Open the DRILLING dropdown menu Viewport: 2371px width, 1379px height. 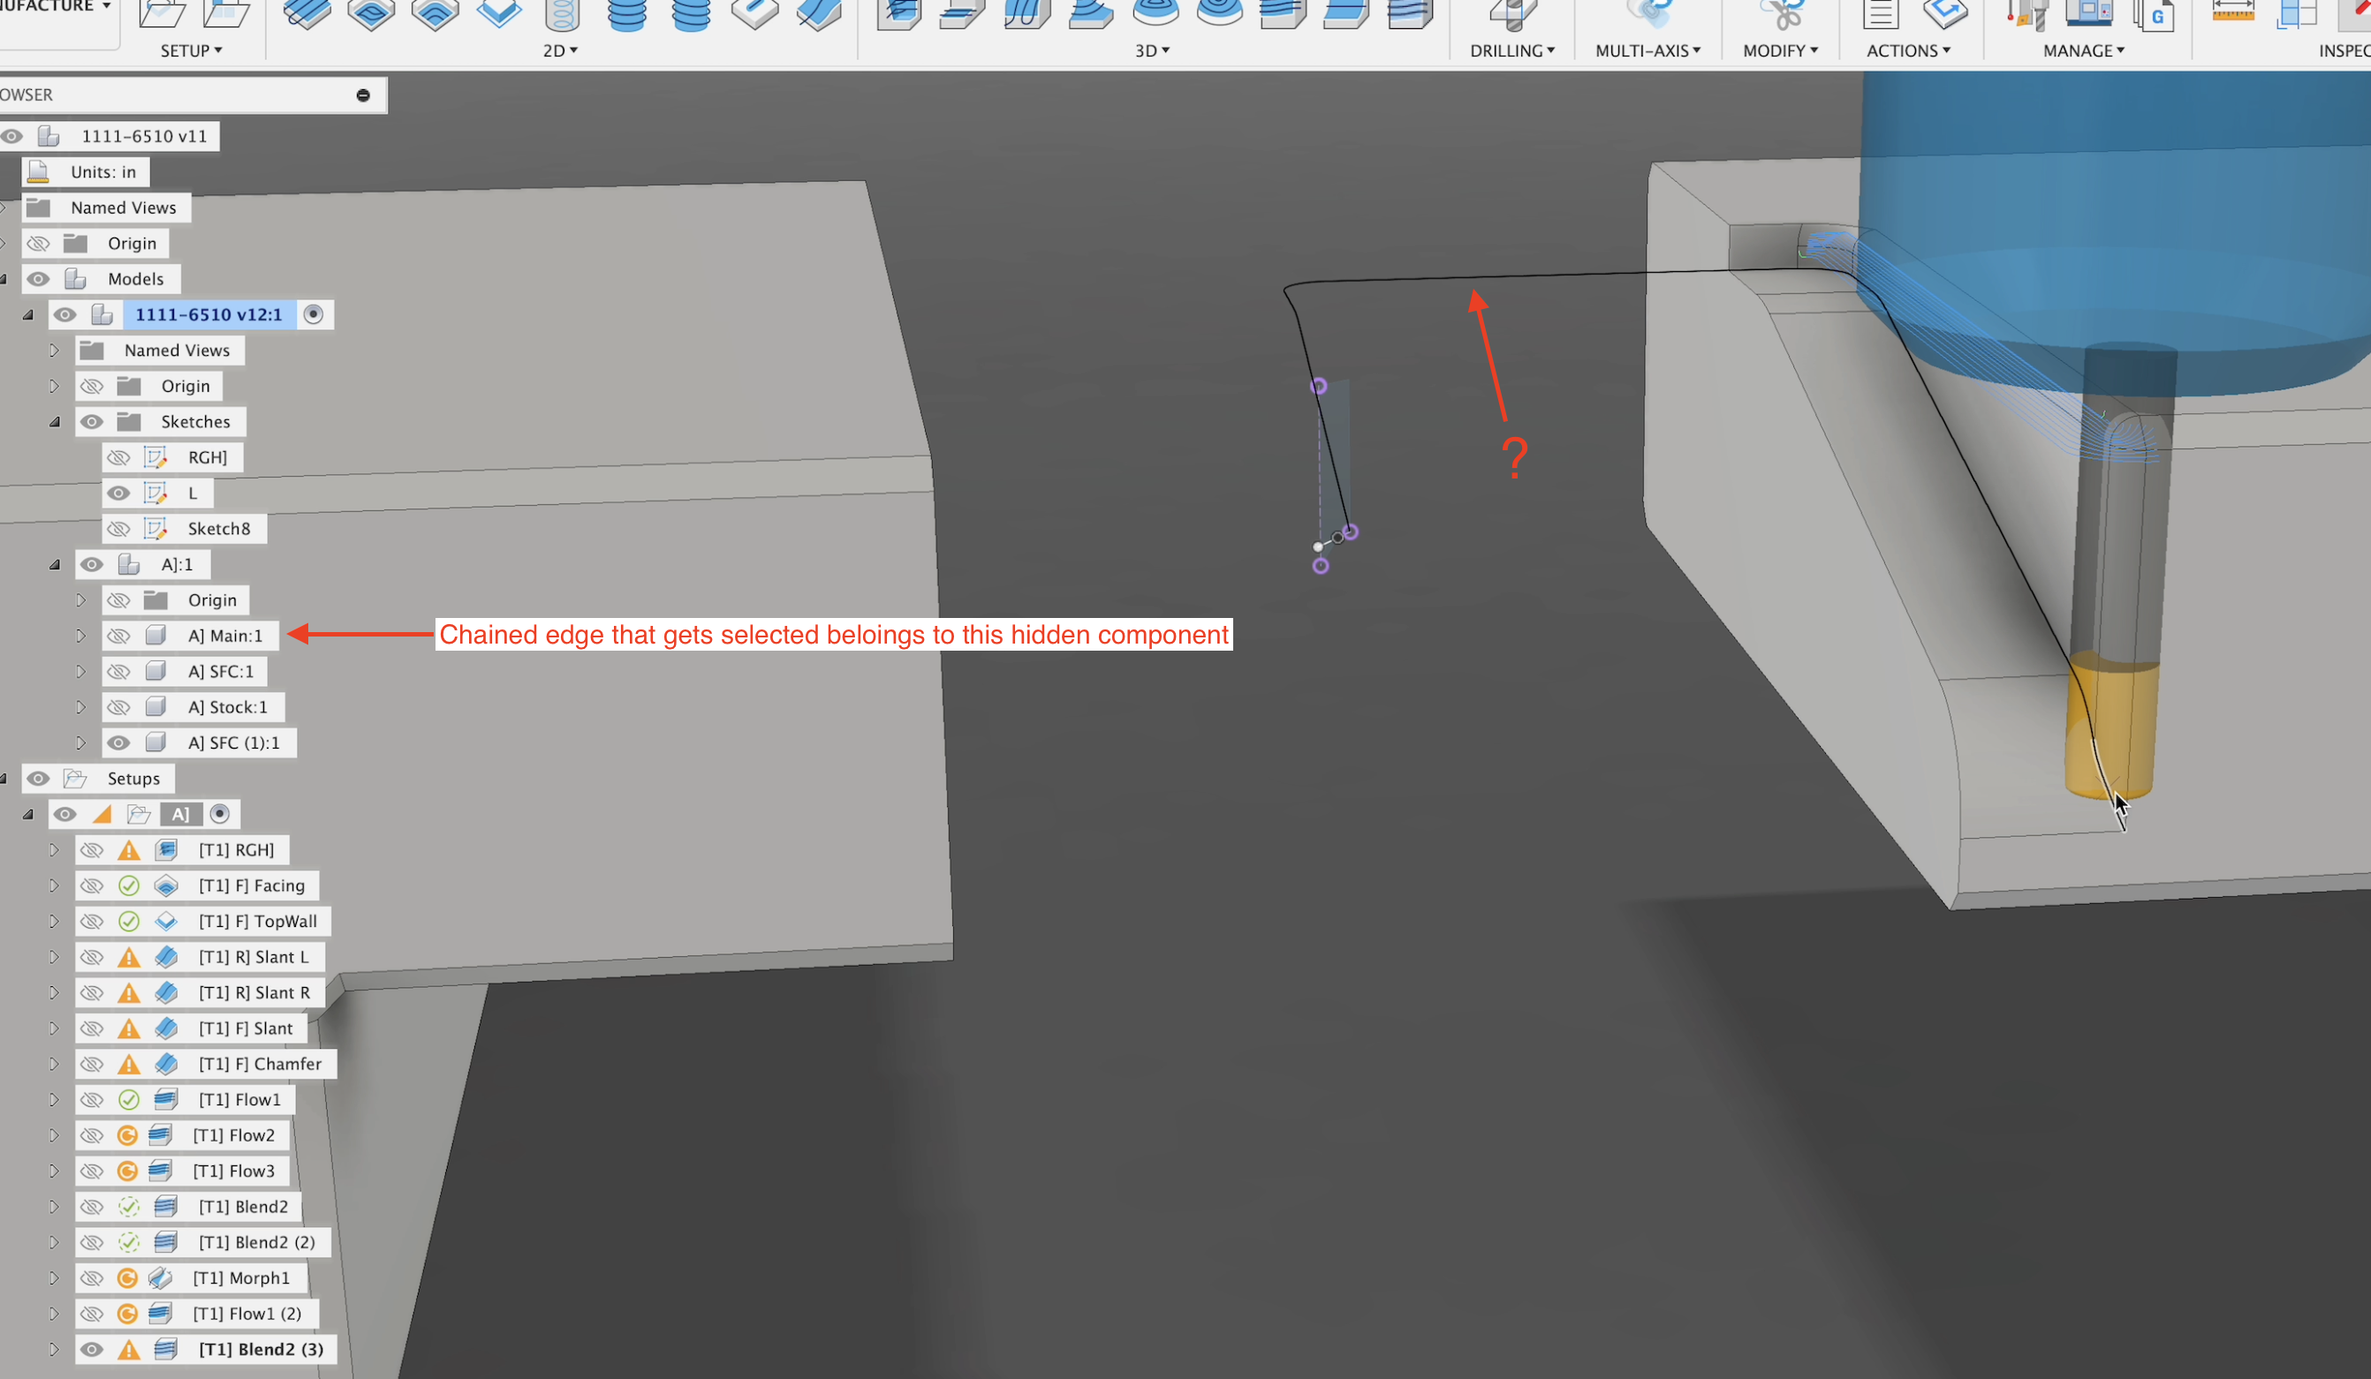coord(1512,50)
